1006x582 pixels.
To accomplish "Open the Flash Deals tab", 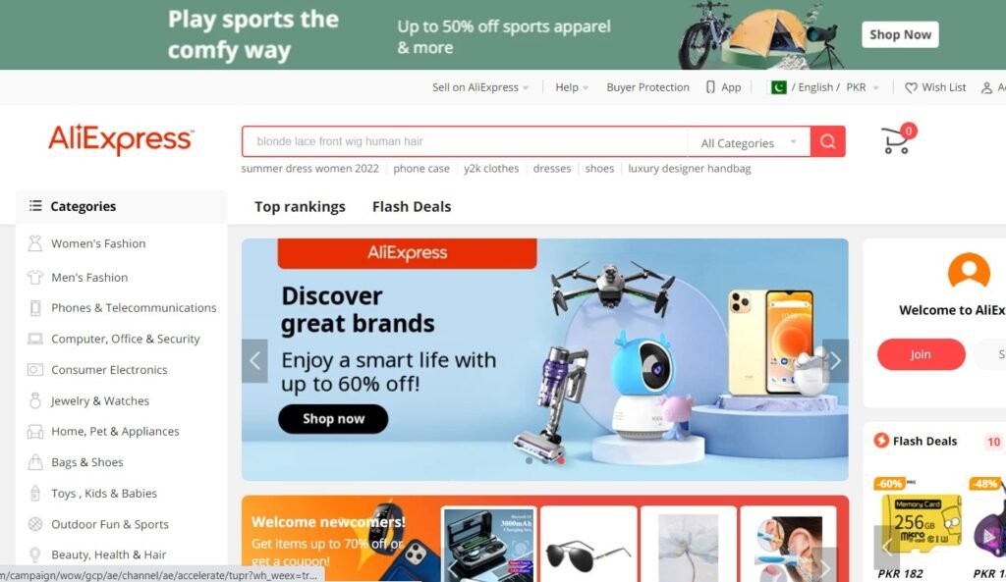I will coord(412,206).
